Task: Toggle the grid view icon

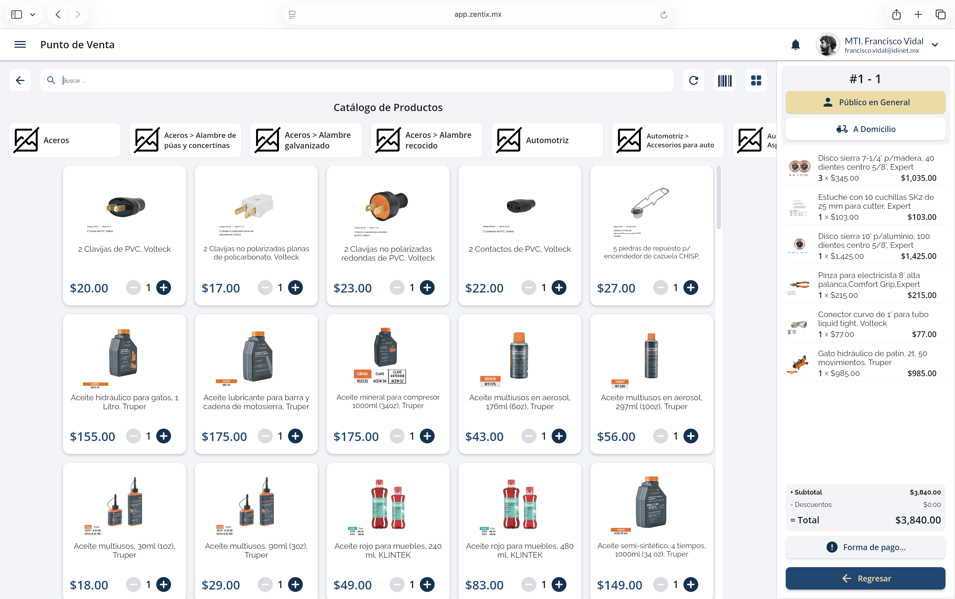Action: click(756, 81)
